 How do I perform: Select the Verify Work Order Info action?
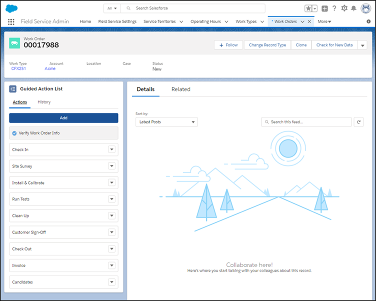click(63, 133)
